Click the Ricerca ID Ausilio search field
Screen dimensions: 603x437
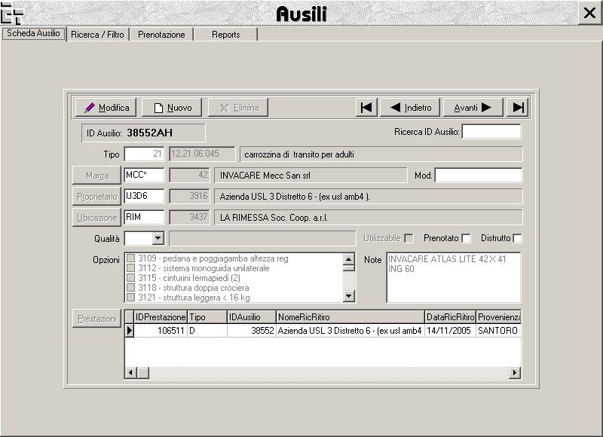[x=491, y=131]
